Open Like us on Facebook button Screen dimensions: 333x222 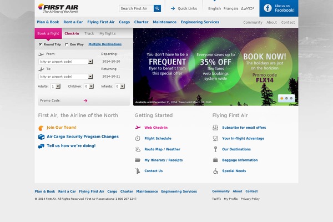pos(279,8)
